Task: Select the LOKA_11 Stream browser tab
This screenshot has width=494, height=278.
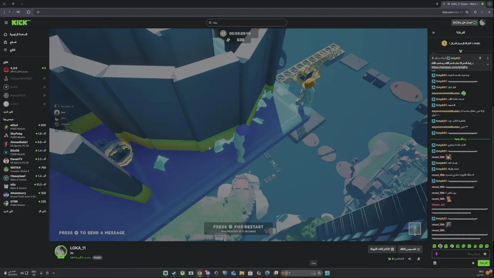Action: point(463,4)
